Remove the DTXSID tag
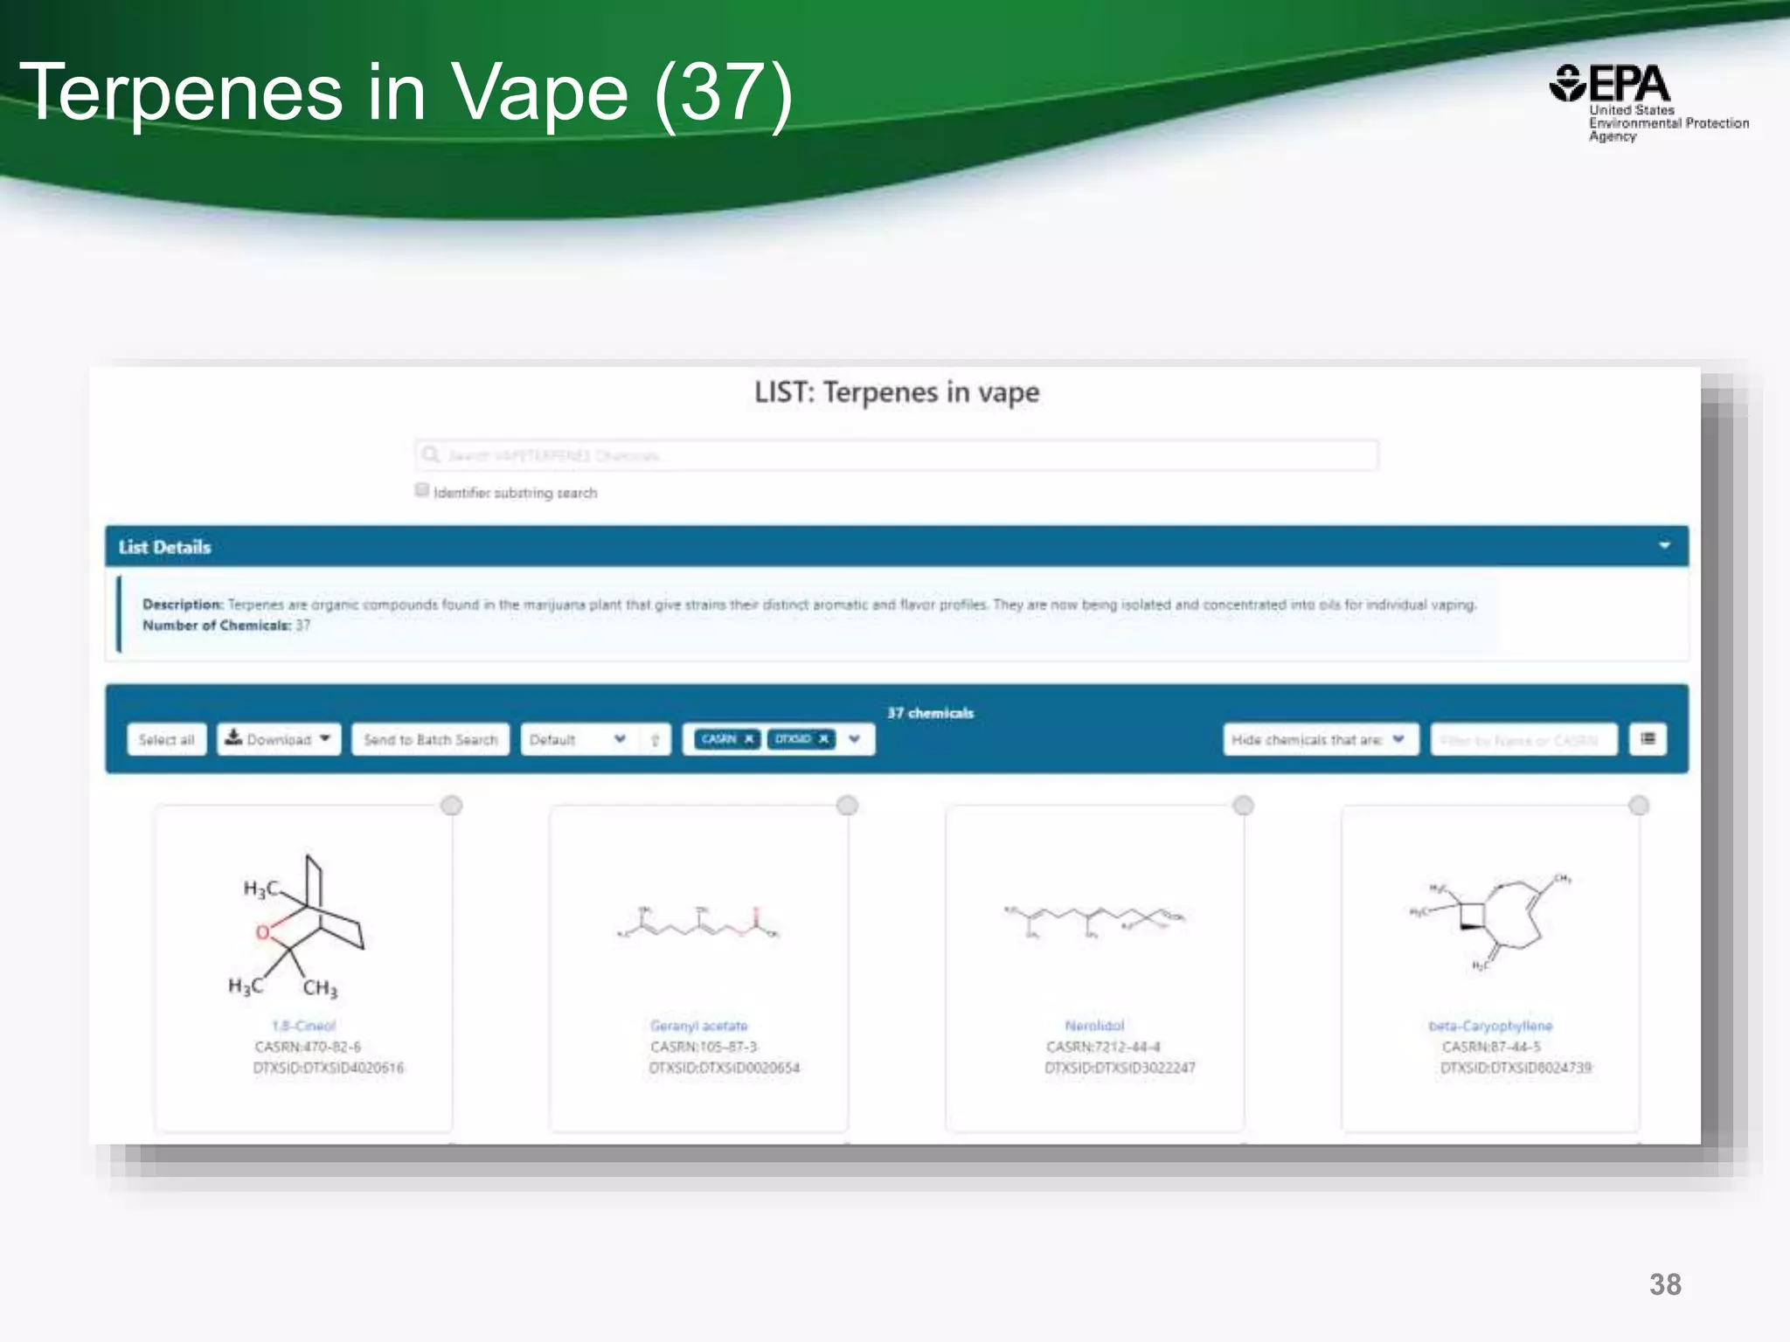1790x1342 pixels. (x=823, y=739)
